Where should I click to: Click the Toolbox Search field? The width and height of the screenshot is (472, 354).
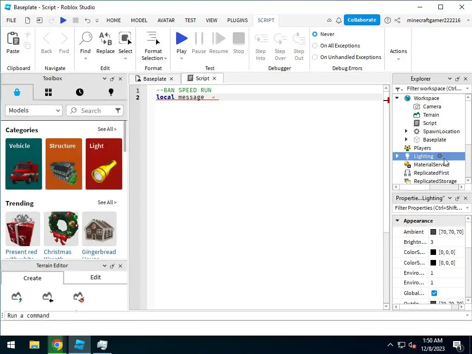tap(95, 111)
